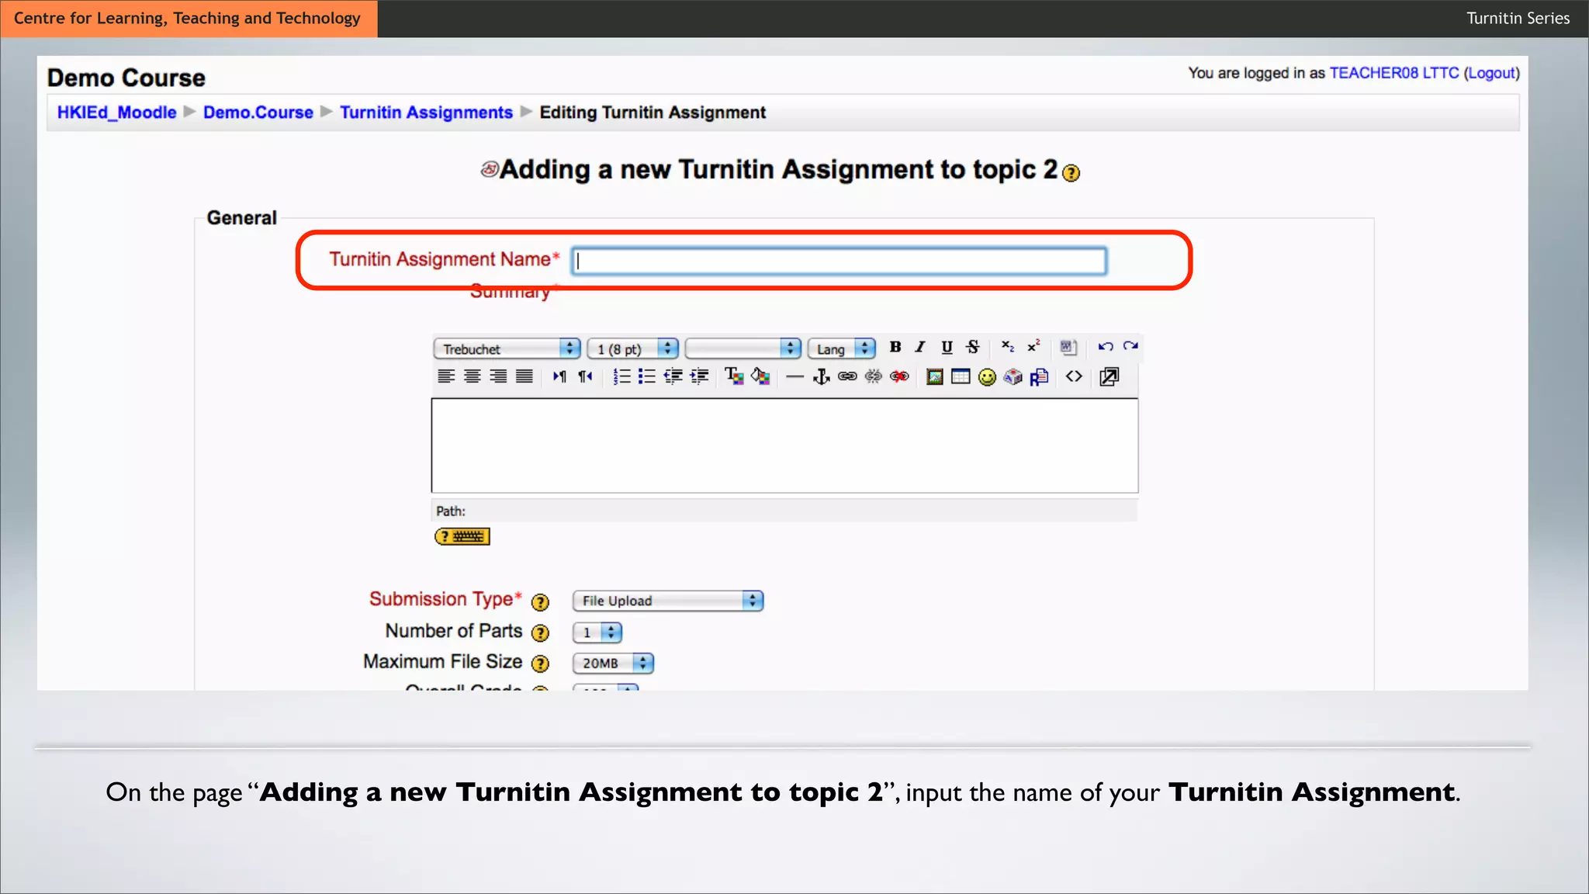Create an anchor with the anchor icon
This screenshot has width=1589, height=894.
(821, 377)
